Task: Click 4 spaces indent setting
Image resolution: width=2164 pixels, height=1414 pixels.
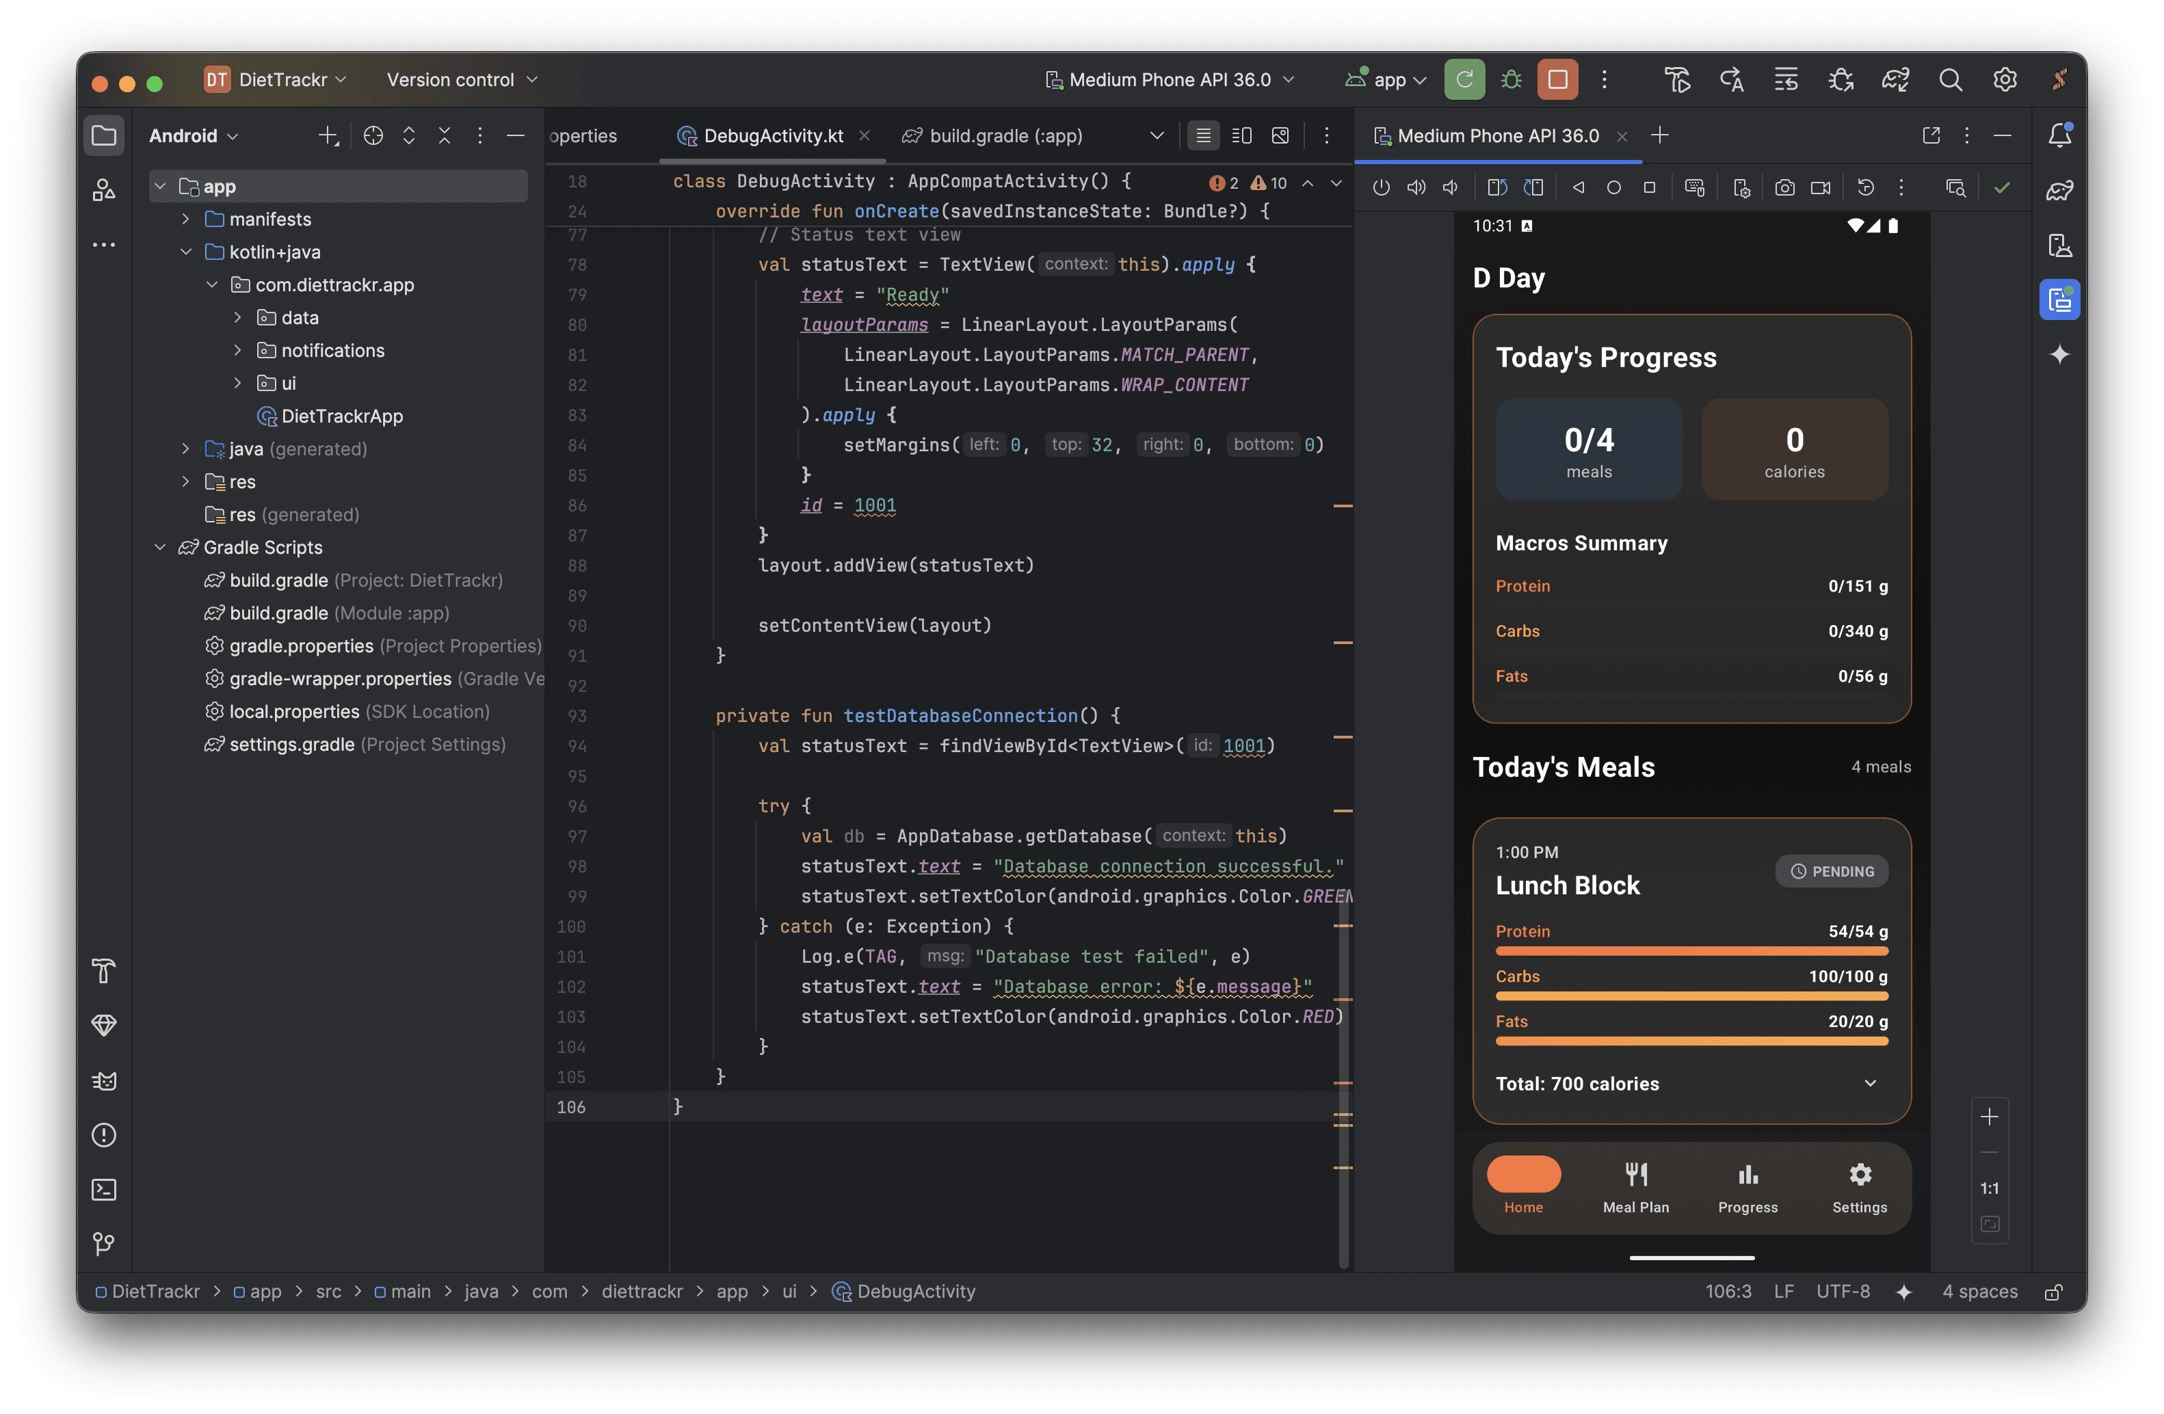Action: click(1979, 1292)
